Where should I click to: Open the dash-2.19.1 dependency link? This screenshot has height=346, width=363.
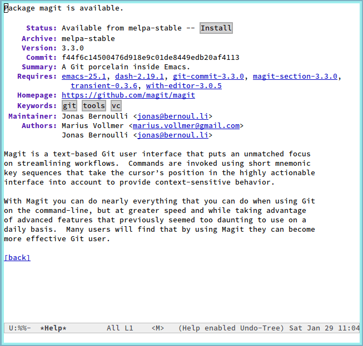pyautogui.click(x=140, y=76)
